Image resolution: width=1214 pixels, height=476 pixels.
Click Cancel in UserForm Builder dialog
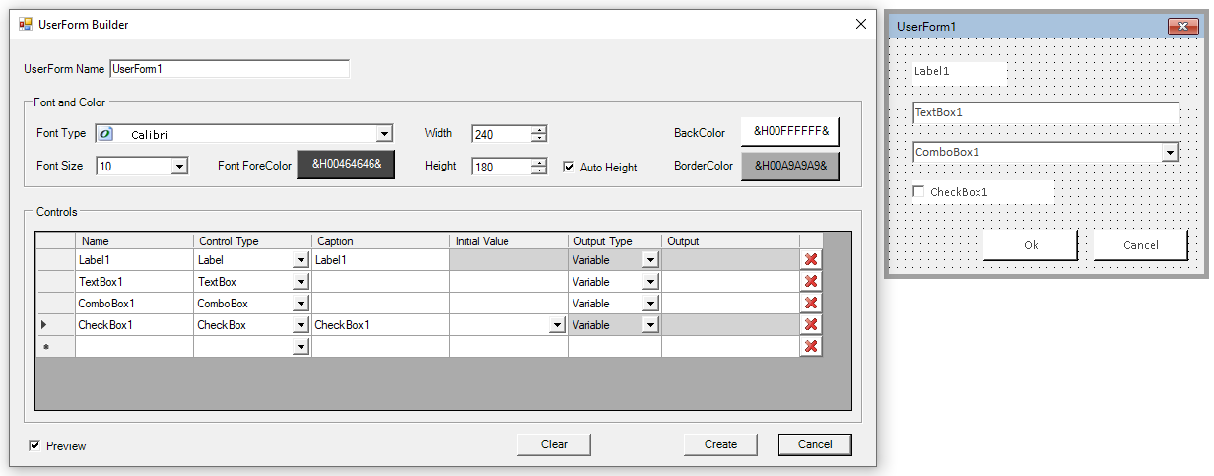tap(815, 444)
